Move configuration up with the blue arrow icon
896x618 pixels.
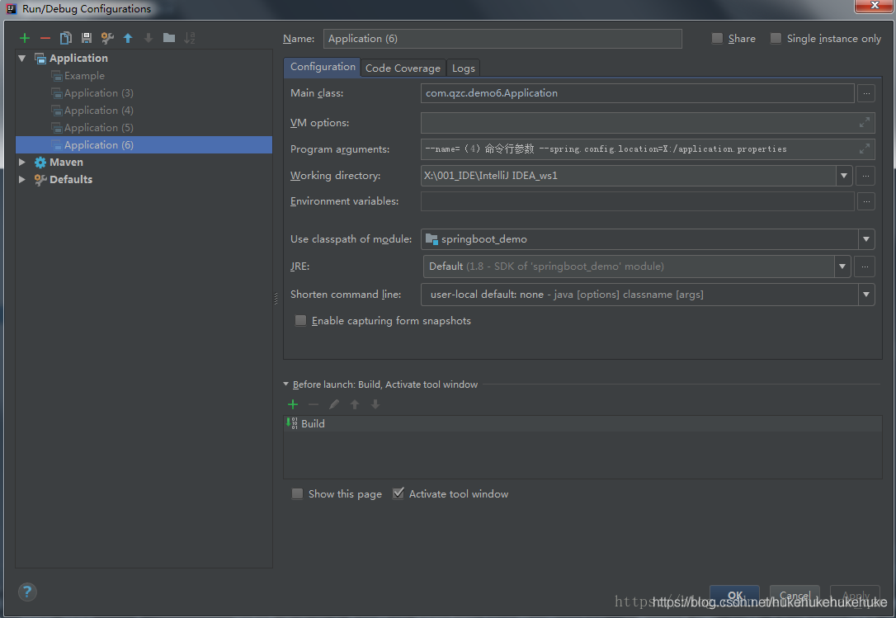(x=128, y=38)
